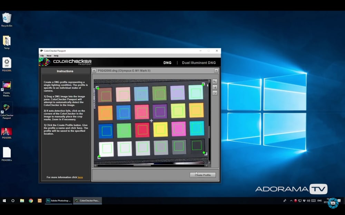Click the horizontal scrollbar under the image
This screenshot has height=215, width=345.
152,165
